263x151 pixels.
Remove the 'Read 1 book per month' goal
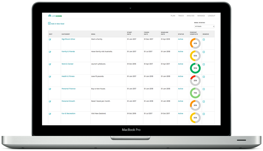point(204,101)
